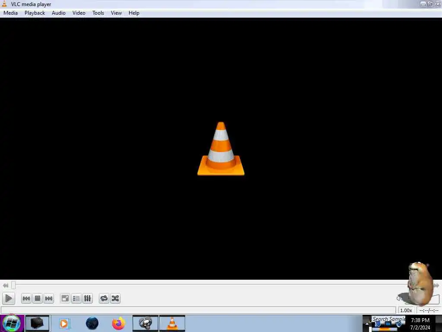Click the seek bar handle
The height and width of the screenshot is (332, 442).
(x=13, y=285)
